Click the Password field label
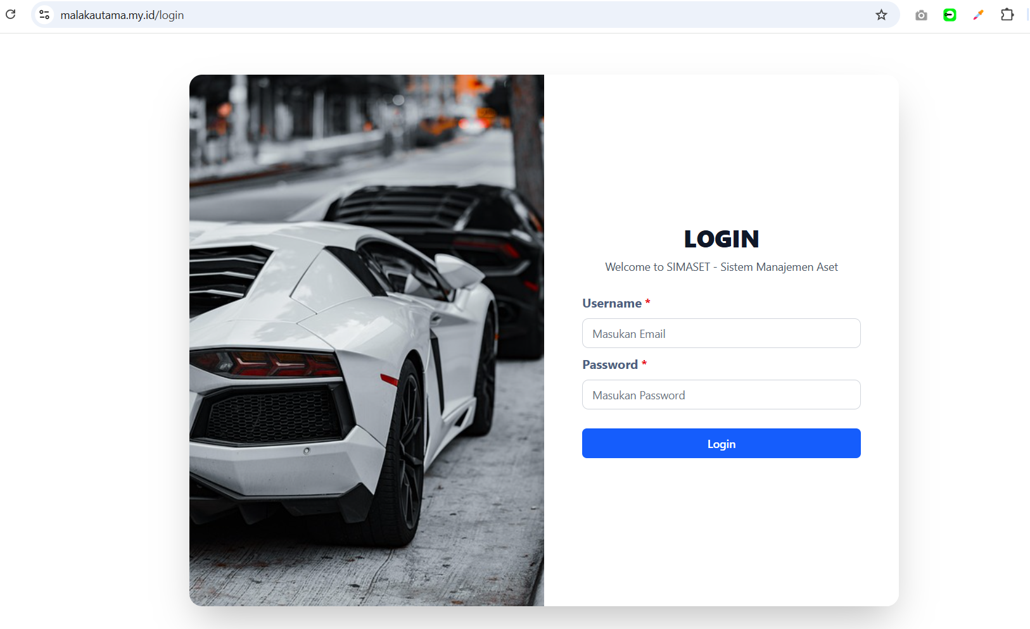 610,365
